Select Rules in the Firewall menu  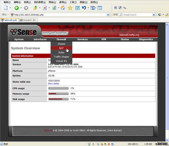click(x=61, y=52)
